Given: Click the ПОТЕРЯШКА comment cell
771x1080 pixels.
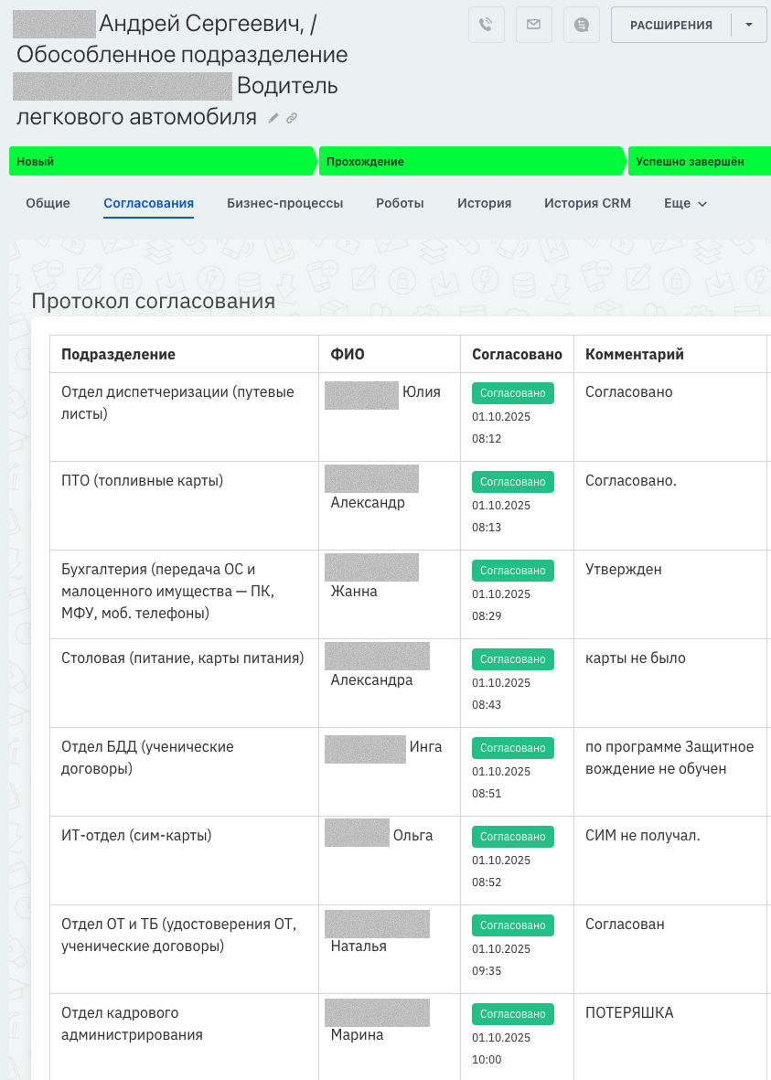Looking at the screenshot, I should click(x=629, y=1013).
